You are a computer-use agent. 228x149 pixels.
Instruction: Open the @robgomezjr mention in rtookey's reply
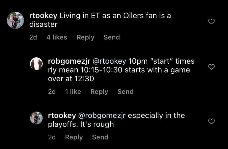click(x=102, y=116)
